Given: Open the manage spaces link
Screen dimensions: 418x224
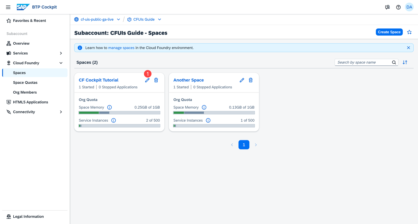Looking at the screenshot, I should pos(121,48).
